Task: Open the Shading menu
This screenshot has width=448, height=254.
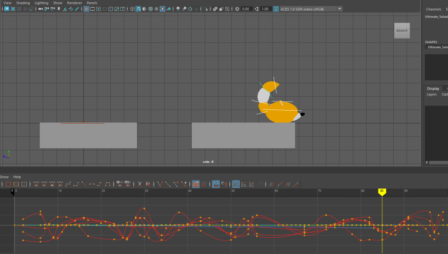Action: pos(23,3)
